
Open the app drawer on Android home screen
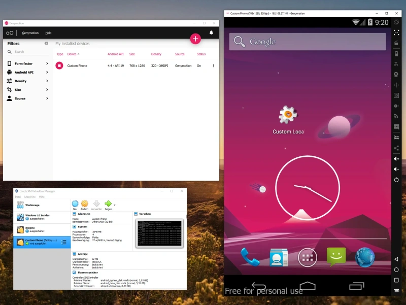(307, 257)
